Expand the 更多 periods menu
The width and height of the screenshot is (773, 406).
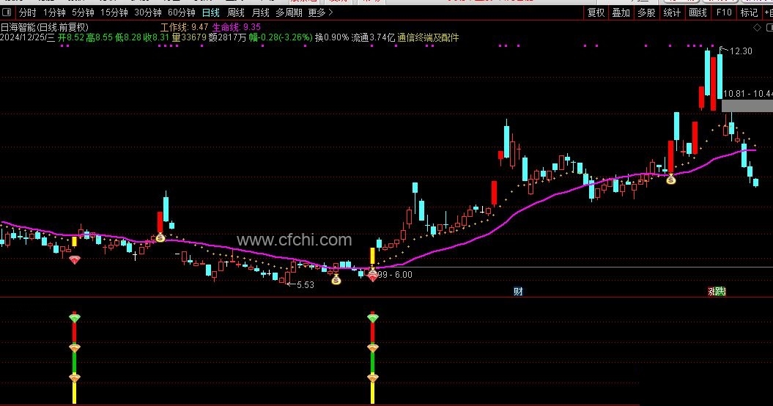[x=320, y=12]
